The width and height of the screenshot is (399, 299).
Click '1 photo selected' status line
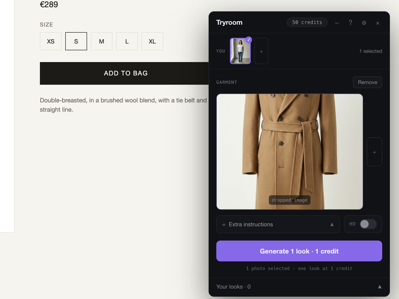coord(299,268)
